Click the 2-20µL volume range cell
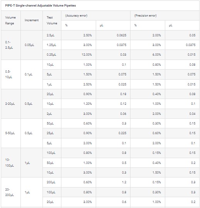 click(x=10, y=104)
